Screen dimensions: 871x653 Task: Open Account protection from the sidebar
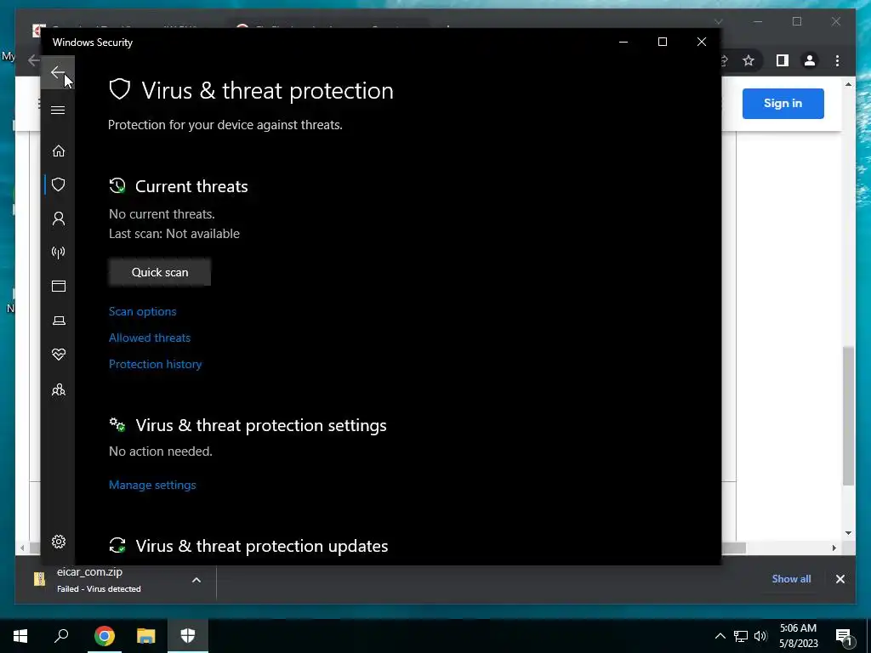click(59, 219)
